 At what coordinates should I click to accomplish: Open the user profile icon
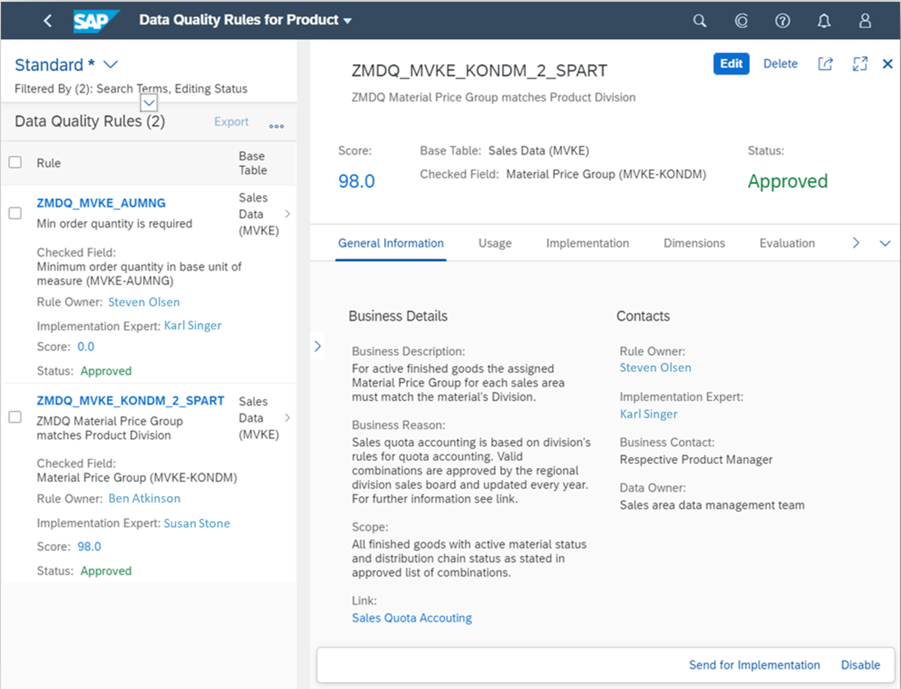[865, 21]
